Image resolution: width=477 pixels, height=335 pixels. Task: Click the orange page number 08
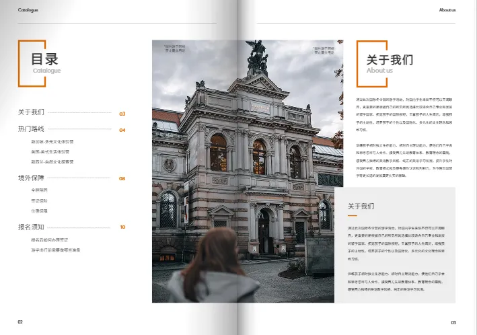(x=122, y=179)
